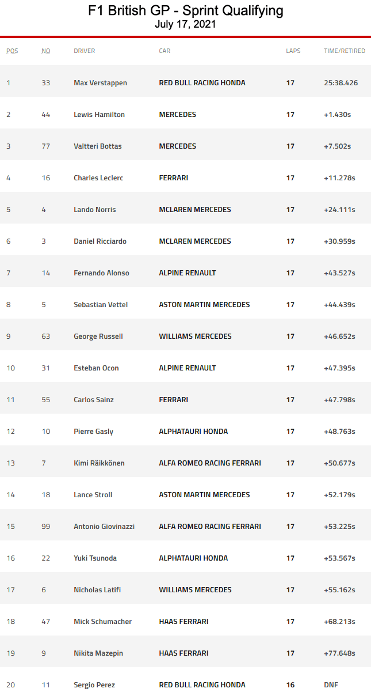Screen dimensions: 371x696
Task: Click Charles Leclerc's name
Action: point(98,178)
